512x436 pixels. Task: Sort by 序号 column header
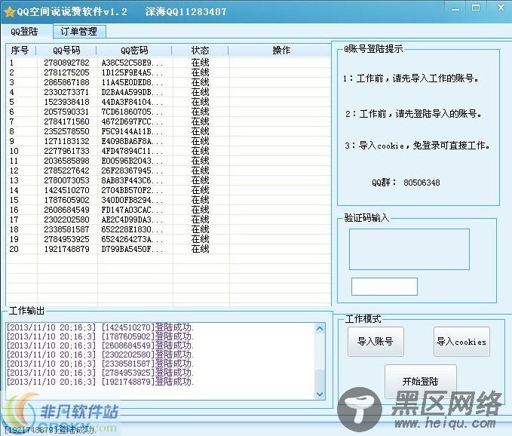(20, 51)
